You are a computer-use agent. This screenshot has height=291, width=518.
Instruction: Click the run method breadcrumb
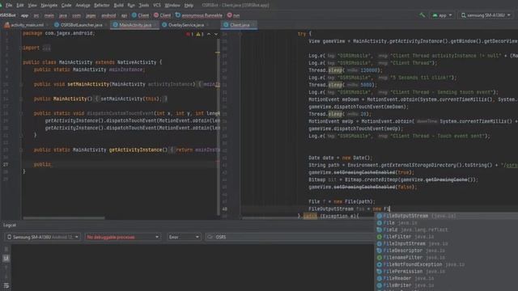tap(234, 15)
